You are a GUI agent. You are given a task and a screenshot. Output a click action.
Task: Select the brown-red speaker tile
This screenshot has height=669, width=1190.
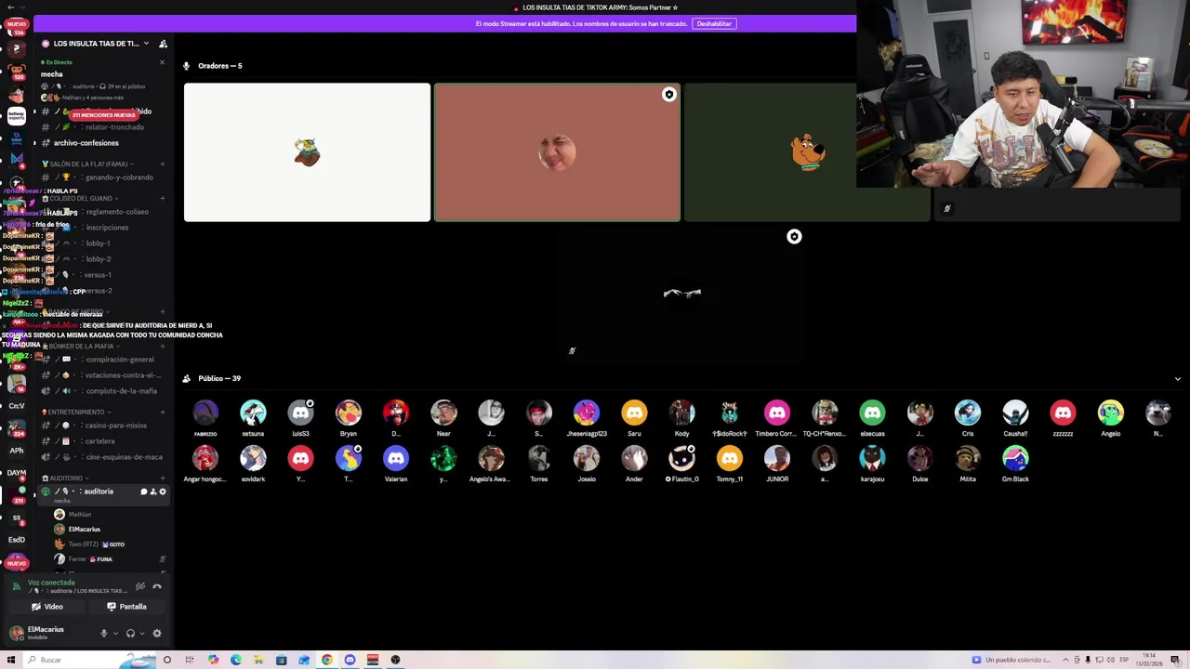click(x=557, y=152)
